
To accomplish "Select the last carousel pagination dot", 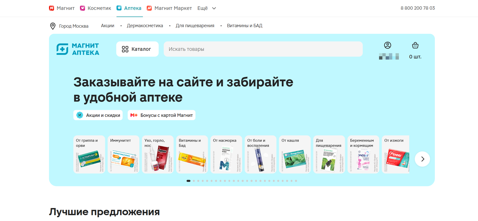I will coord(296,181).
